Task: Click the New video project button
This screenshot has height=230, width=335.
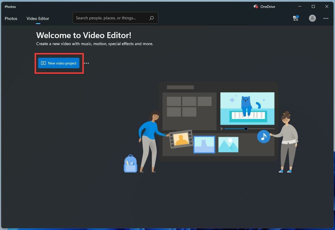Action: pyautogui.click(x=59, y=63)
